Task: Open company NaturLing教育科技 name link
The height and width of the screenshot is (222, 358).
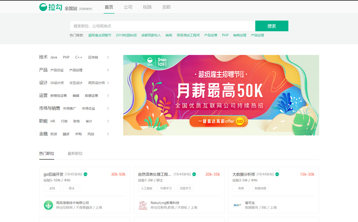Action: tap(165, 203)
